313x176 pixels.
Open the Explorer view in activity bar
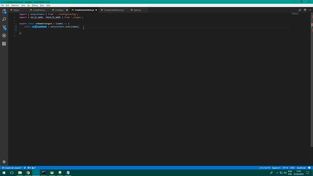click(x=4, y=11)
